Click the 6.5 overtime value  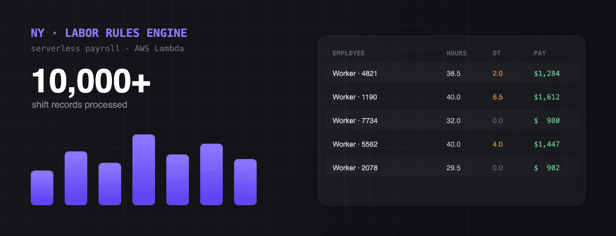tap(498, 97)
